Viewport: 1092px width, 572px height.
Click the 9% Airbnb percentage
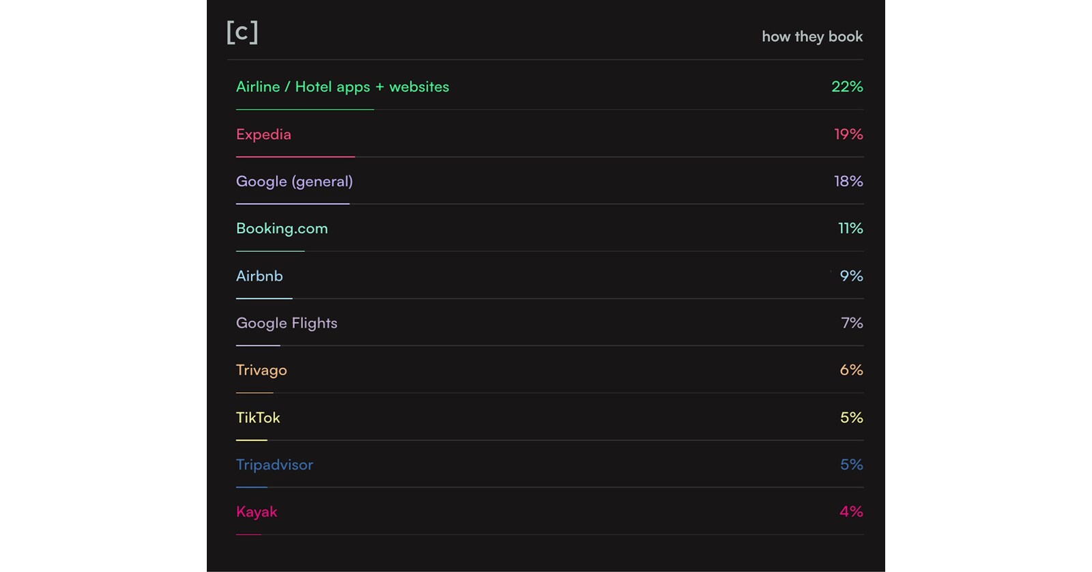click(851, 276)
